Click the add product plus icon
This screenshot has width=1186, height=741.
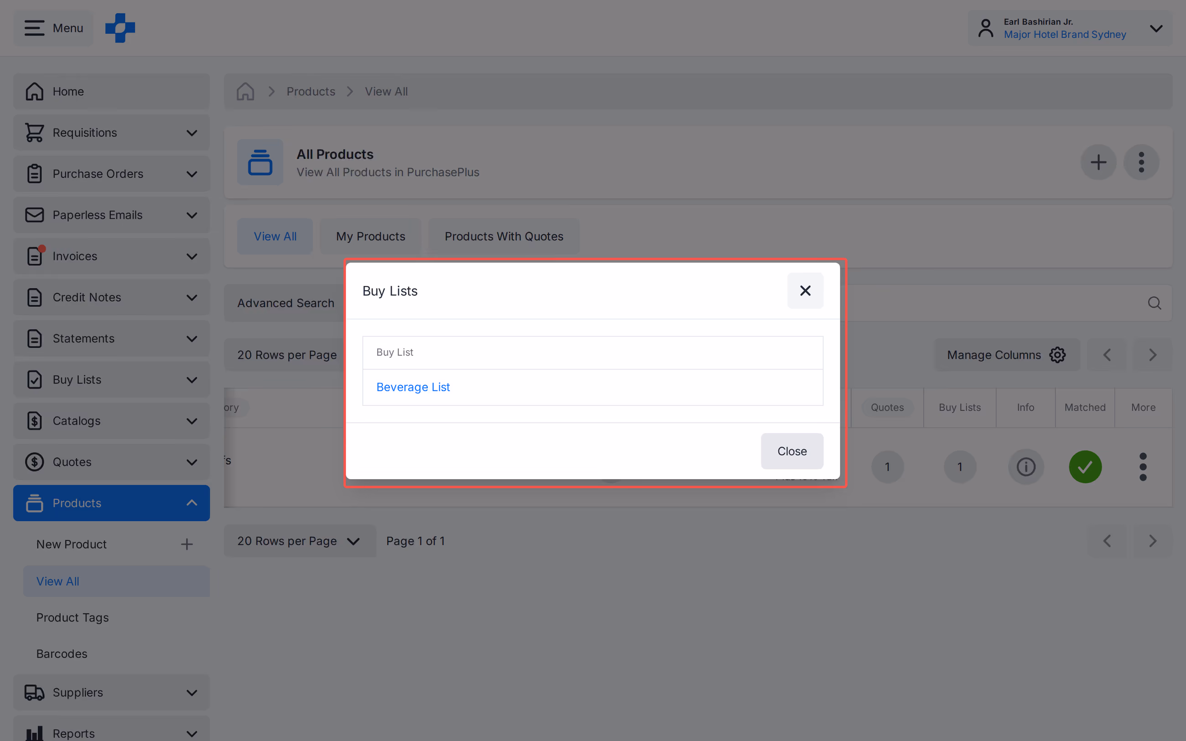click(1098, 162)
